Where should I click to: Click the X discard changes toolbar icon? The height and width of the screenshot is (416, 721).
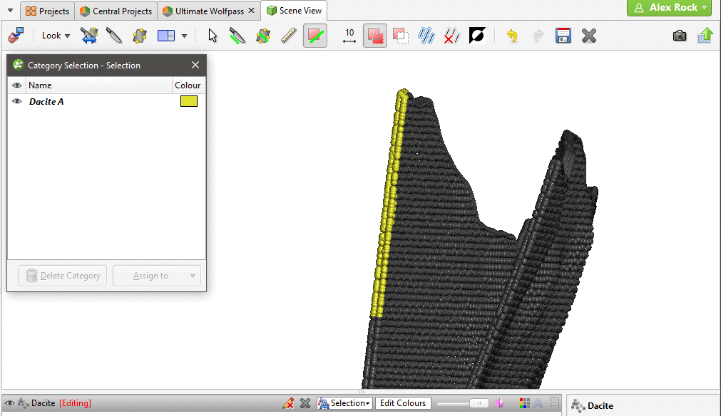(588, 36)
